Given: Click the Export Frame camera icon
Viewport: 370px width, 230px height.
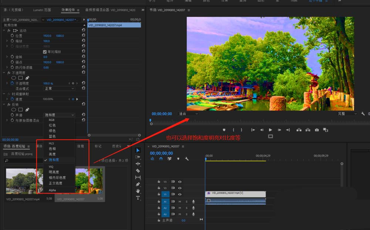Looking at the screenshot, I should tap(317, 130).
